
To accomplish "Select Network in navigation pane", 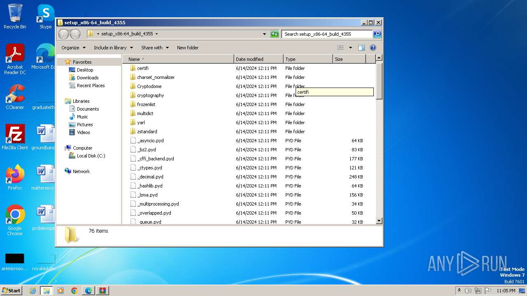I will click(81, 171).
